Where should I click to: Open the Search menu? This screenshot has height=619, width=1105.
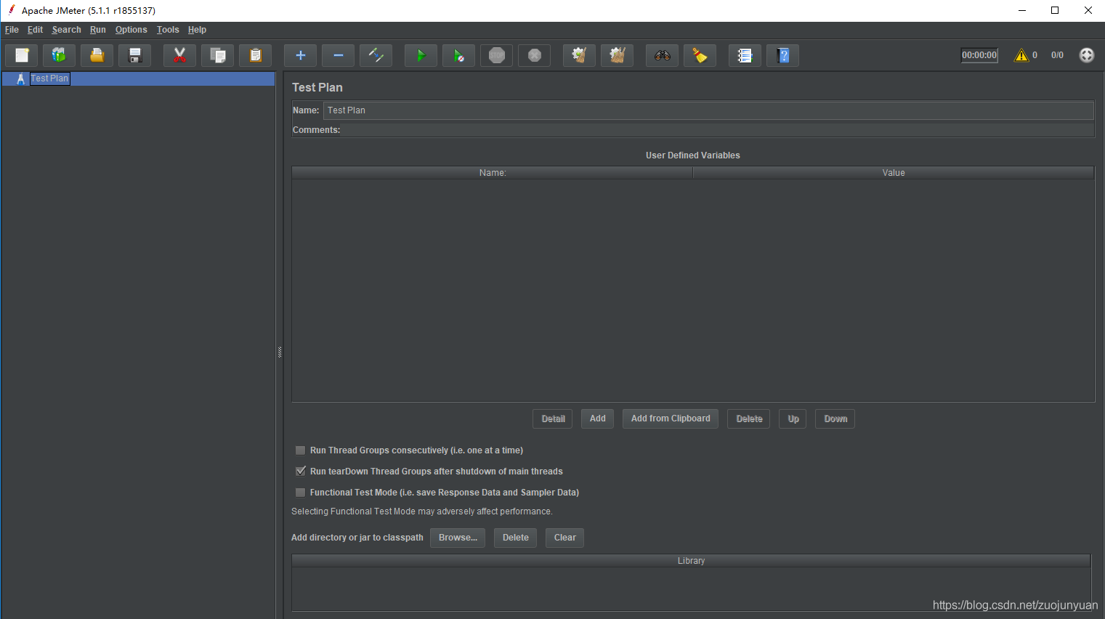pos(66,30)
